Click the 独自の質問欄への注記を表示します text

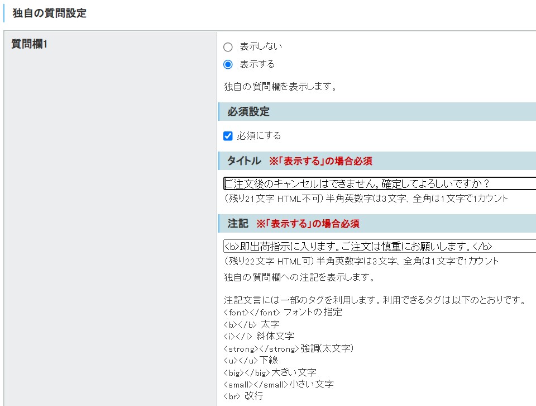pos(299,277)
